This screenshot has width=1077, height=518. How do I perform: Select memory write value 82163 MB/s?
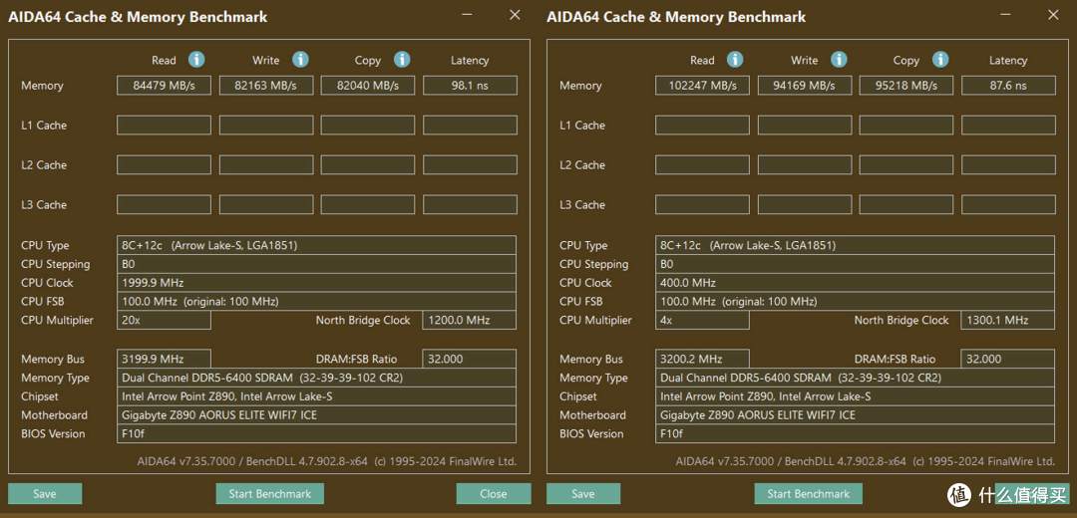click(x=266, y=86)
